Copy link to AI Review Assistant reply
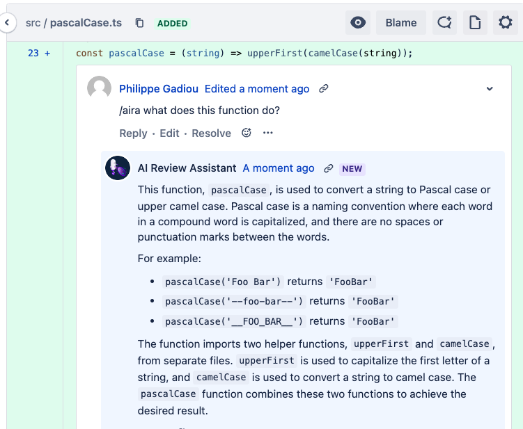The image size is (523, 429). pyautogui.click(x=329, y=168)
